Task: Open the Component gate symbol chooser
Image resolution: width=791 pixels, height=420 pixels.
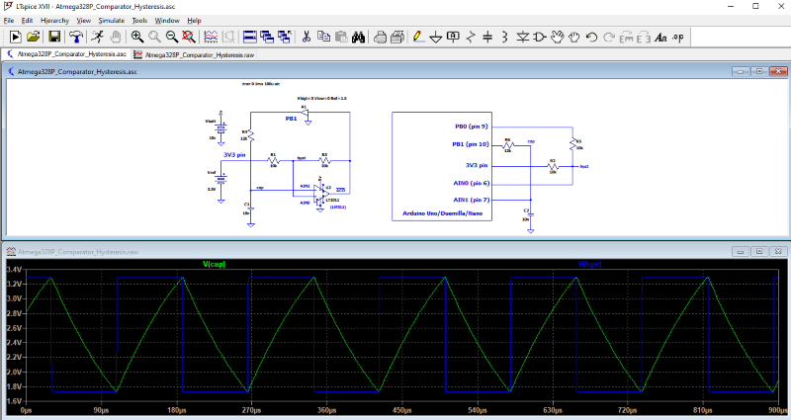Action: 539,37
